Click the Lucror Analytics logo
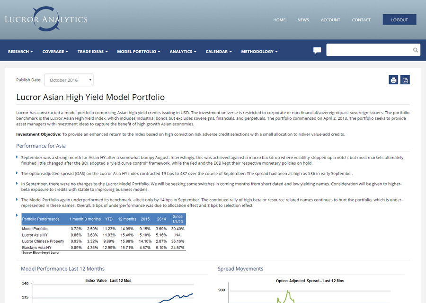426x303 pixels. (46, 19)
